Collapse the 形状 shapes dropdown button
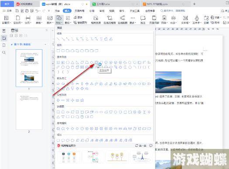Image resolution: width=229 pixels, height=169 pixels. click(x=59, y=20)
